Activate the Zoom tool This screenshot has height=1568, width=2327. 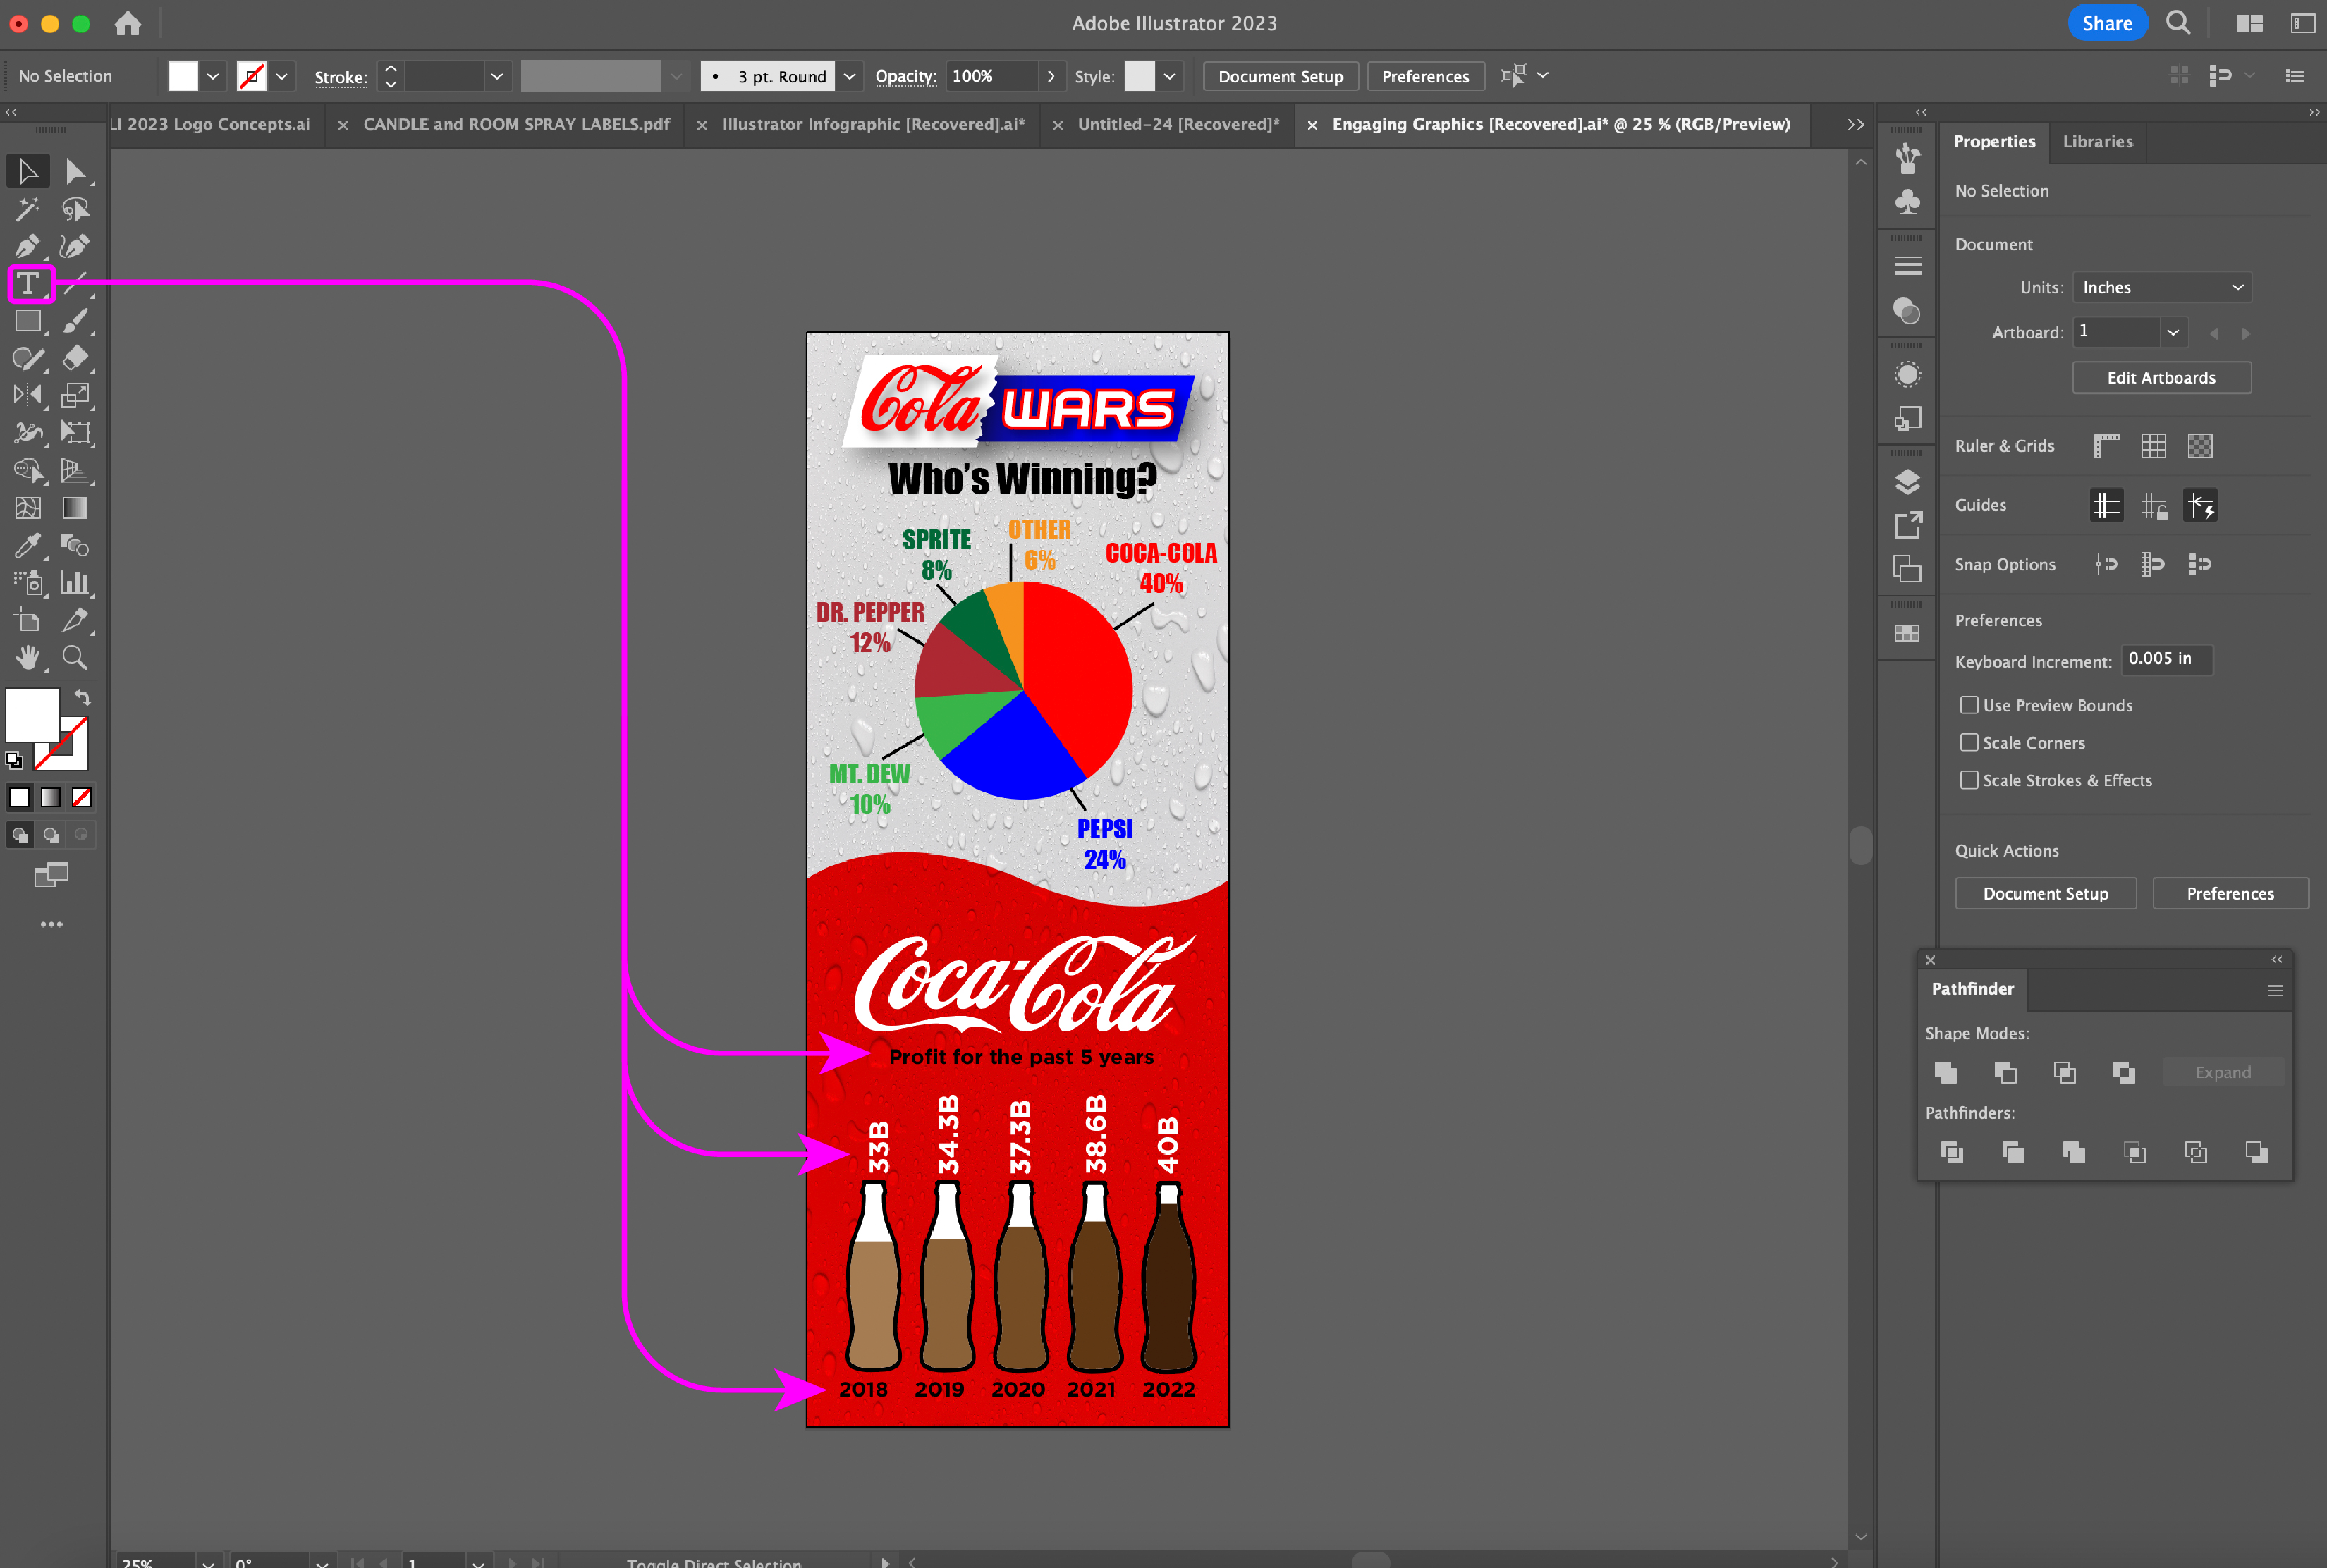[75, 658]
